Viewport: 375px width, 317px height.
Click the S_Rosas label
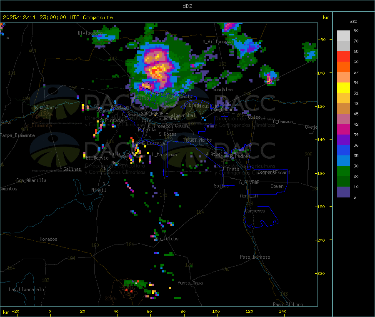[167, 135]
